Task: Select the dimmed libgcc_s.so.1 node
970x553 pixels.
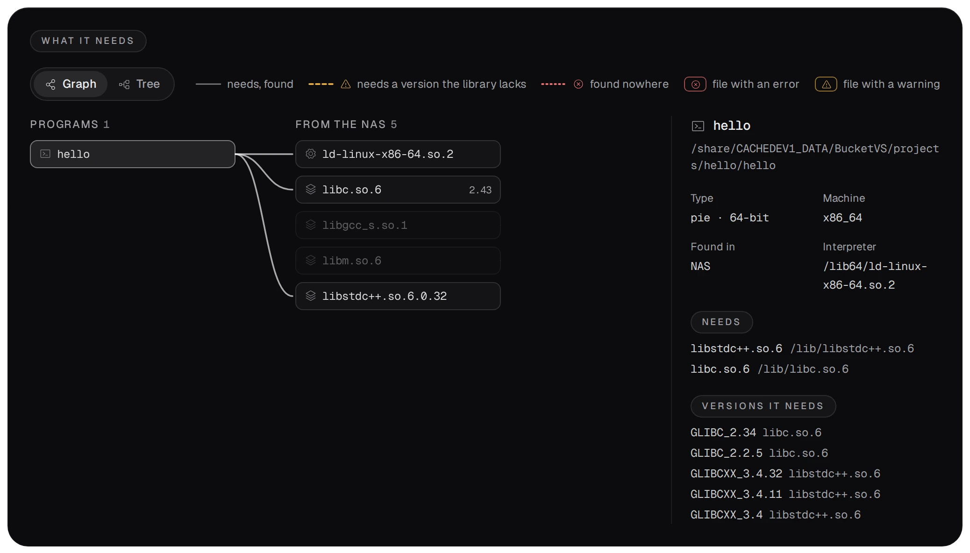Action: 398,225
